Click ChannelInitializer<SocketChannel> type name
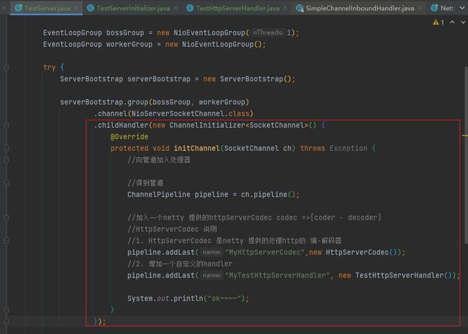Viewport: 468px width, 334px height. (239, 125)
